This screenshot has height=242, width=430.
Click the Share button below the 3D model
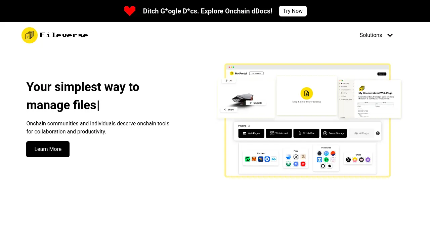(229, 110)
